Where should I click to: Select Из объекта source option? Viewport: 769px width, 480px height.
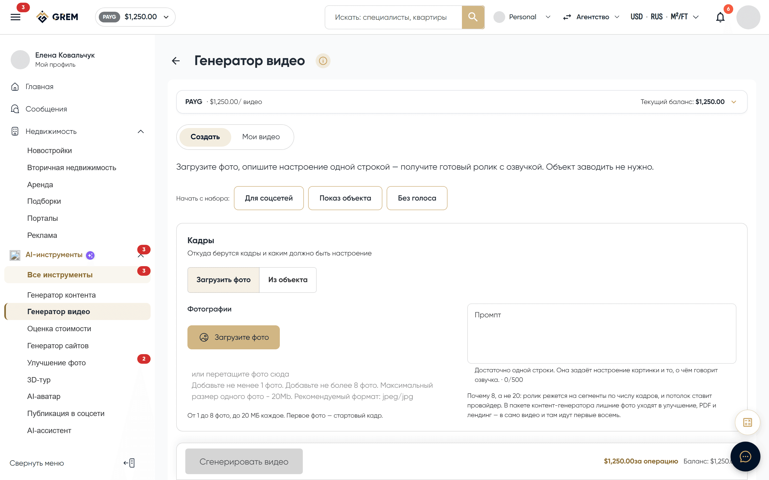(x=288, y=280)
